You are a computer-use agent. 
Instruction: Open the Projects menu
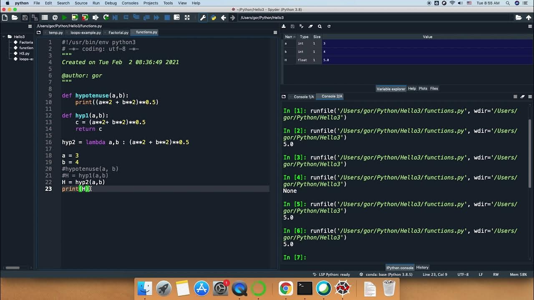(151, 3)
